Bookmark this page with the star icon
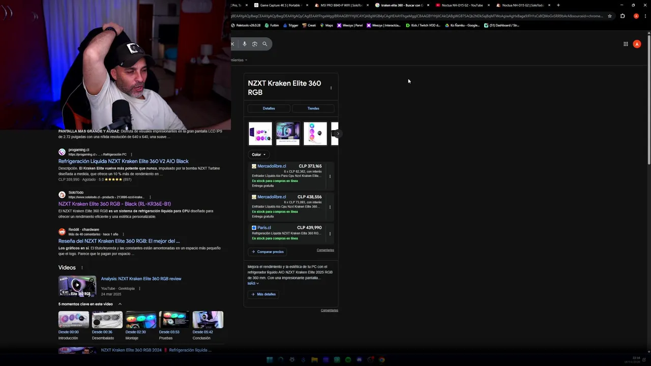 pyautogui.click(x=610, y=16)
